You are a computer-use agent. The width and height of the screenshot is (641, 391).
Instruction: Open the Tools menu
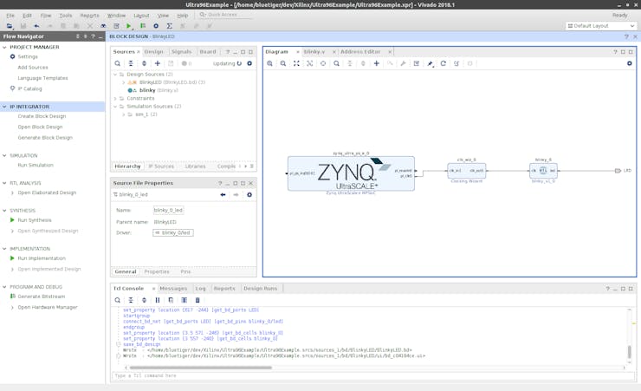pos(66,16)
